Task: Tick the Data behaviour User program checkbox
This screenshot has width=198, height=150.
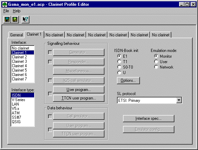Action: point(50,130)
